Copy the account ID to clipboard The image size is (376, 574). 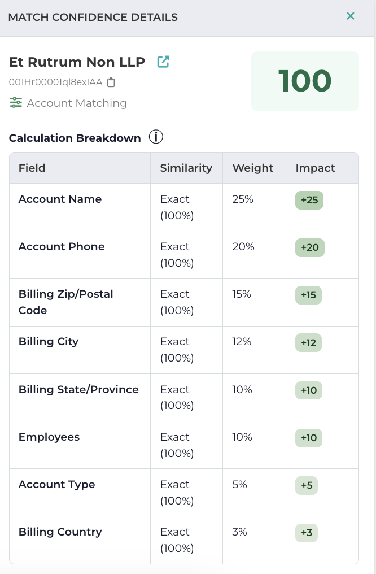111,82
